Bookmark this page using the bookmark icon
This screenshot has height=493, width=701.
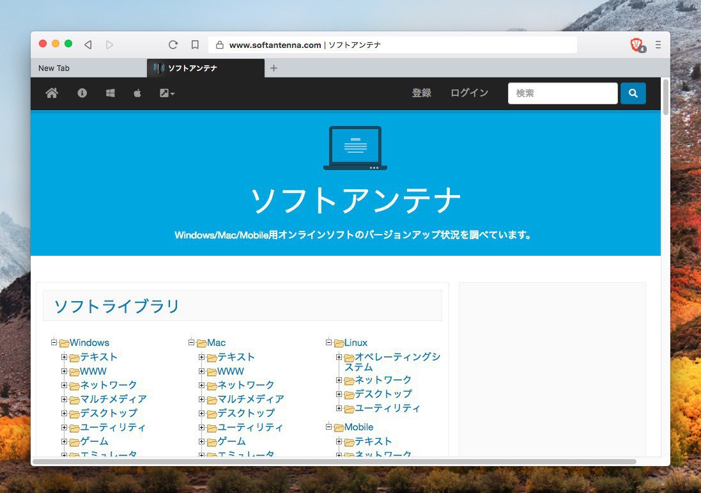pyautogui.click(x=195, y=45)
